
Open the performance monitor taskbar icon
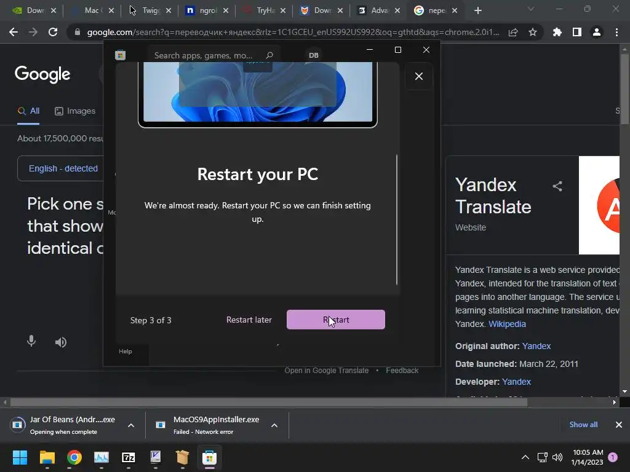102,457
